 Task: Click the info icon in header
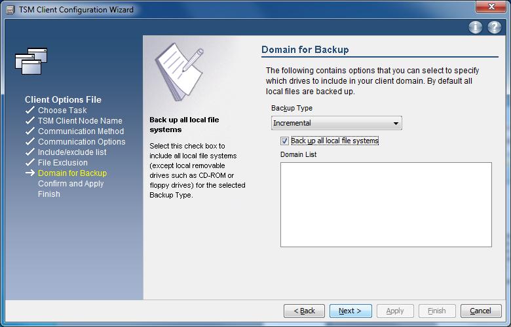[x=476, y=27]
